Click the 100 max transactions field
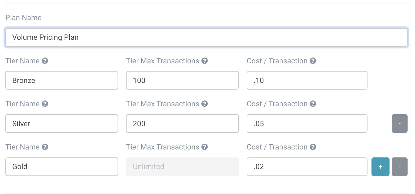This screenshot has height=194, width=415. (x=182, y=80)
